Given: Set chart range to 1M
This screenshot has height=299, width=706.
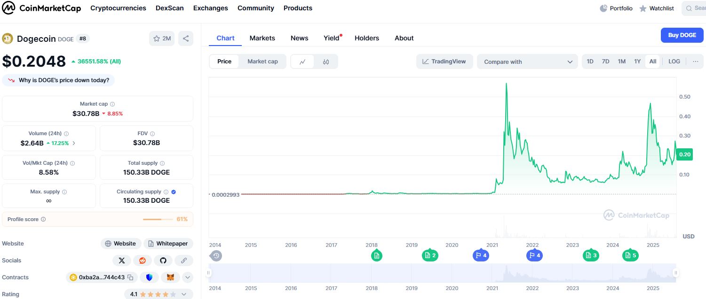Looking at the screenshot, I should click(x=622, y=61).
